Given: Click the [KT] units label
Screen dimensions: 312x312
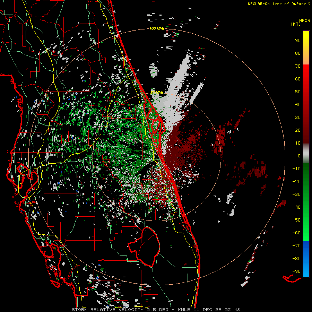Looking at the screenshot, I should pyautogui.click(x=296, y=24).
